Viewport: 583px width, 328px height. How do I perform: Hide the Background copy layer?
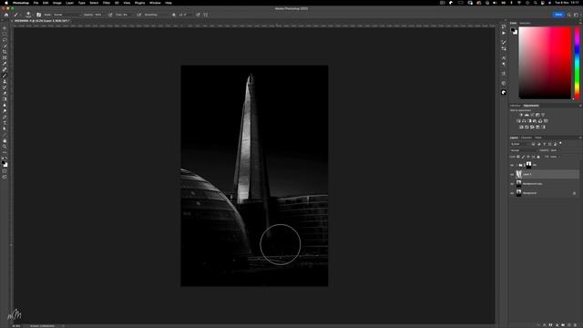coord(512,184)
